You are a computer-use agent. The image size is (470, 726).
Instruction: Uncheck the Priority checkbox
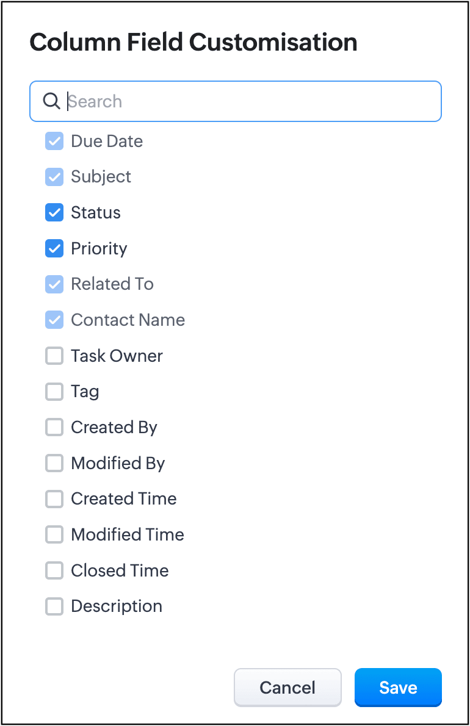tap(54, 248)
